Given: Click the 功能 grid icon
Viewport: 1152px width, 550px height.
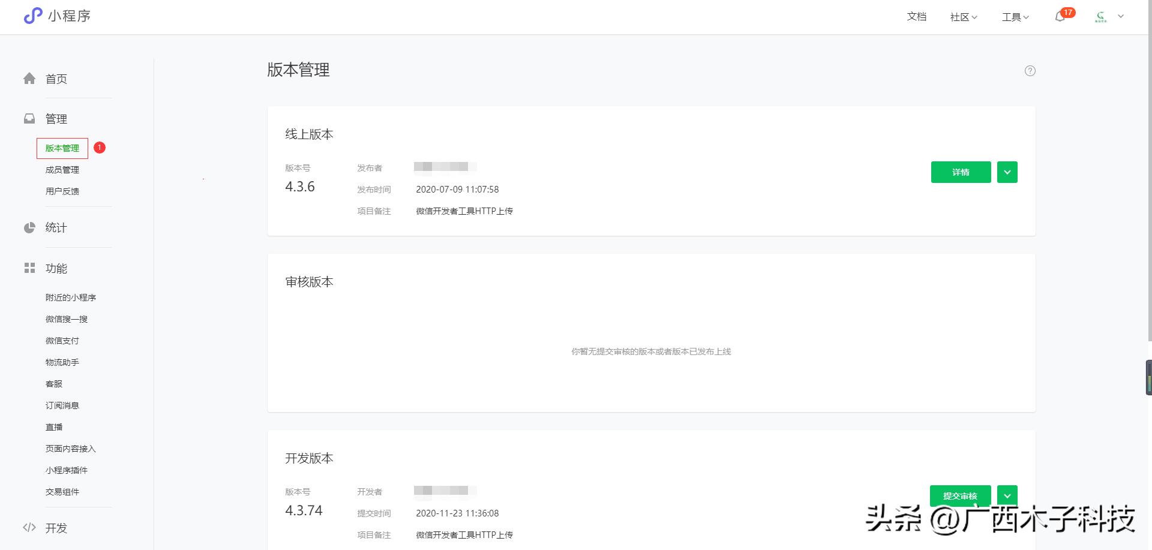Looking at the screenshot, I should tap(29, 268).
